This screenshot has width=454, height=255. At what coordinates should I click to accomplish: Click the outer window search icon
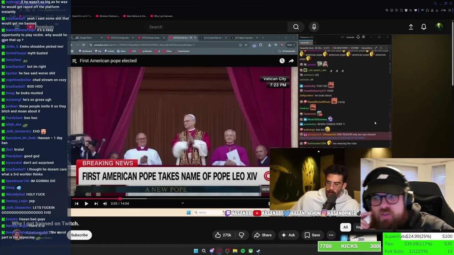pyautogui.click(x=435, y=4)
